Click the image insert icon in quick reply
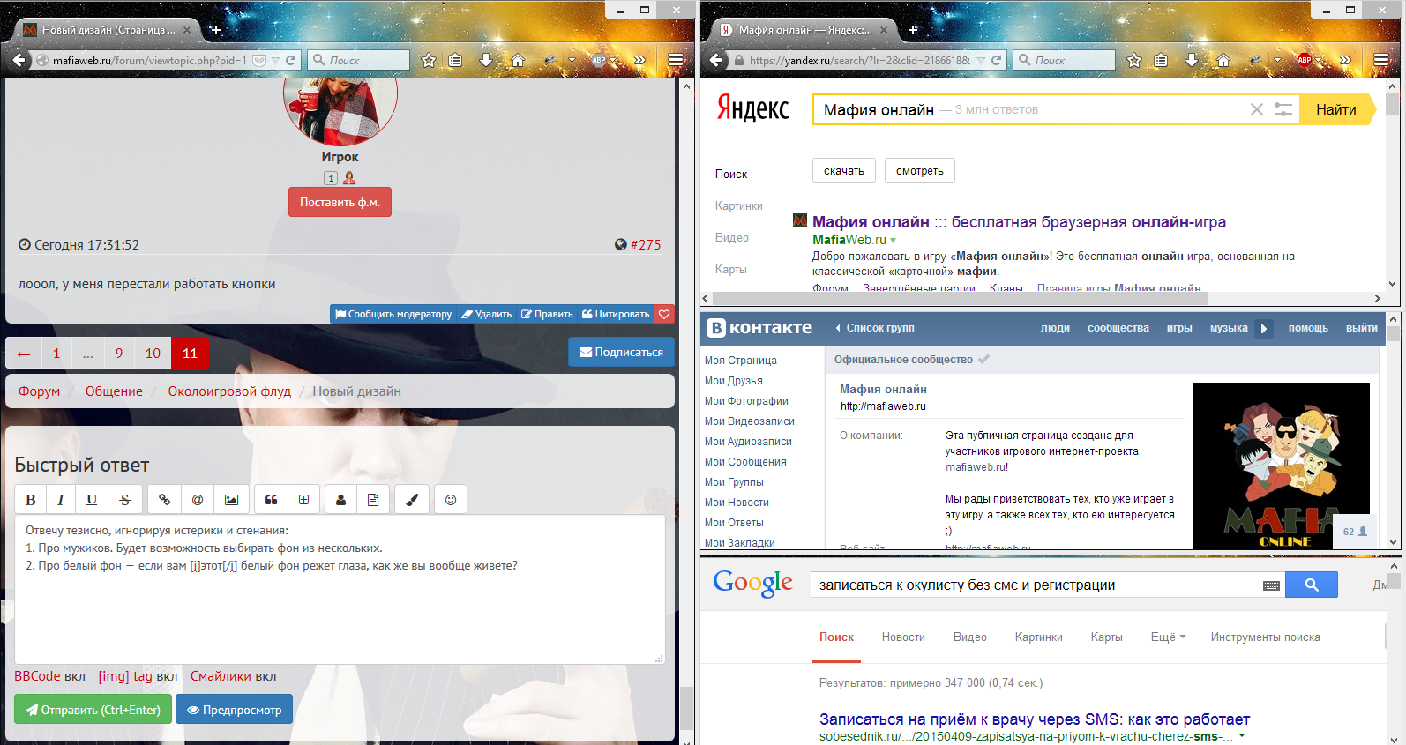The image size is (1406, 745). (x=231, y=500)
